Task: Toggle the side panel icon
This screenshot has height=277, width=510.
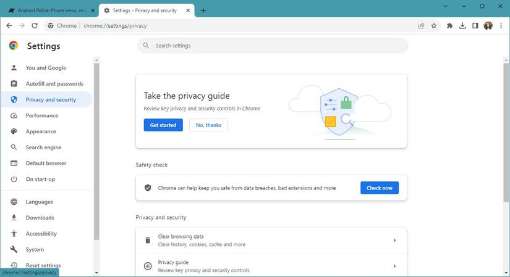Action: pos(475,26)
